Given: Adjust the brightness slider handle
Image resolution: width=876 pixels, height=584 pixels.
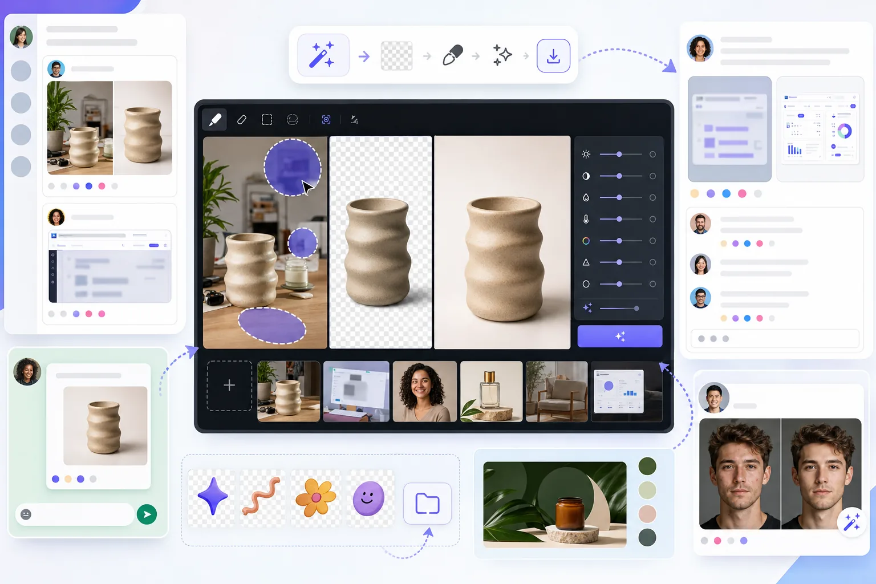Looking at the screenshot, I should [619, 155].
